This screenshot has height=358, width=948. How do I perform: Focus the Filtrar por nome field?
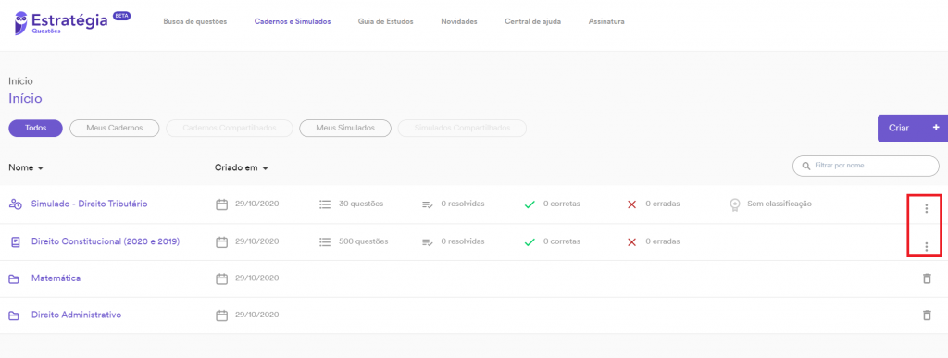tap(866, 166)
